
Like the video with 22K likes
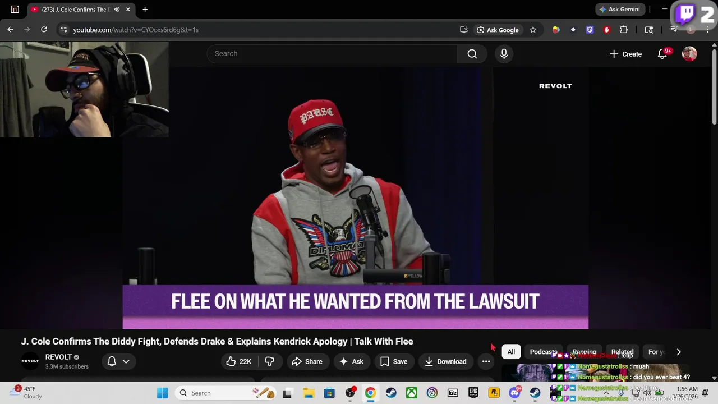pos(239,361)
